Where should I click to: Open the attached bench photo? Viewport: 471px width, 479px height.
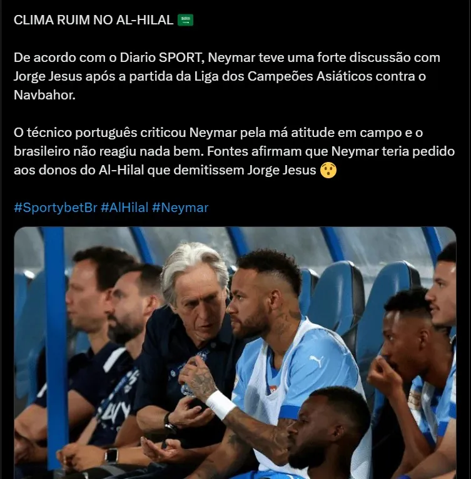[x=235, y=353]
